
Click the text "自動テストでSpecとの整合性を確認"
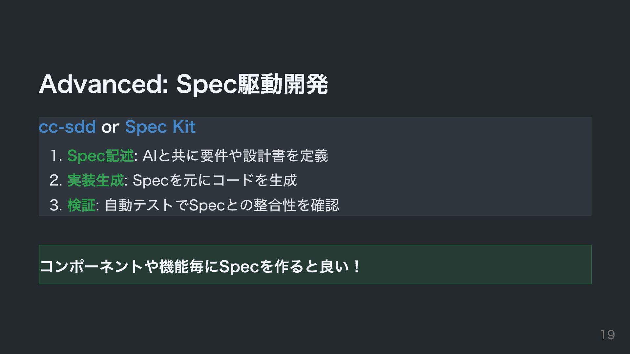pos(222,205)
